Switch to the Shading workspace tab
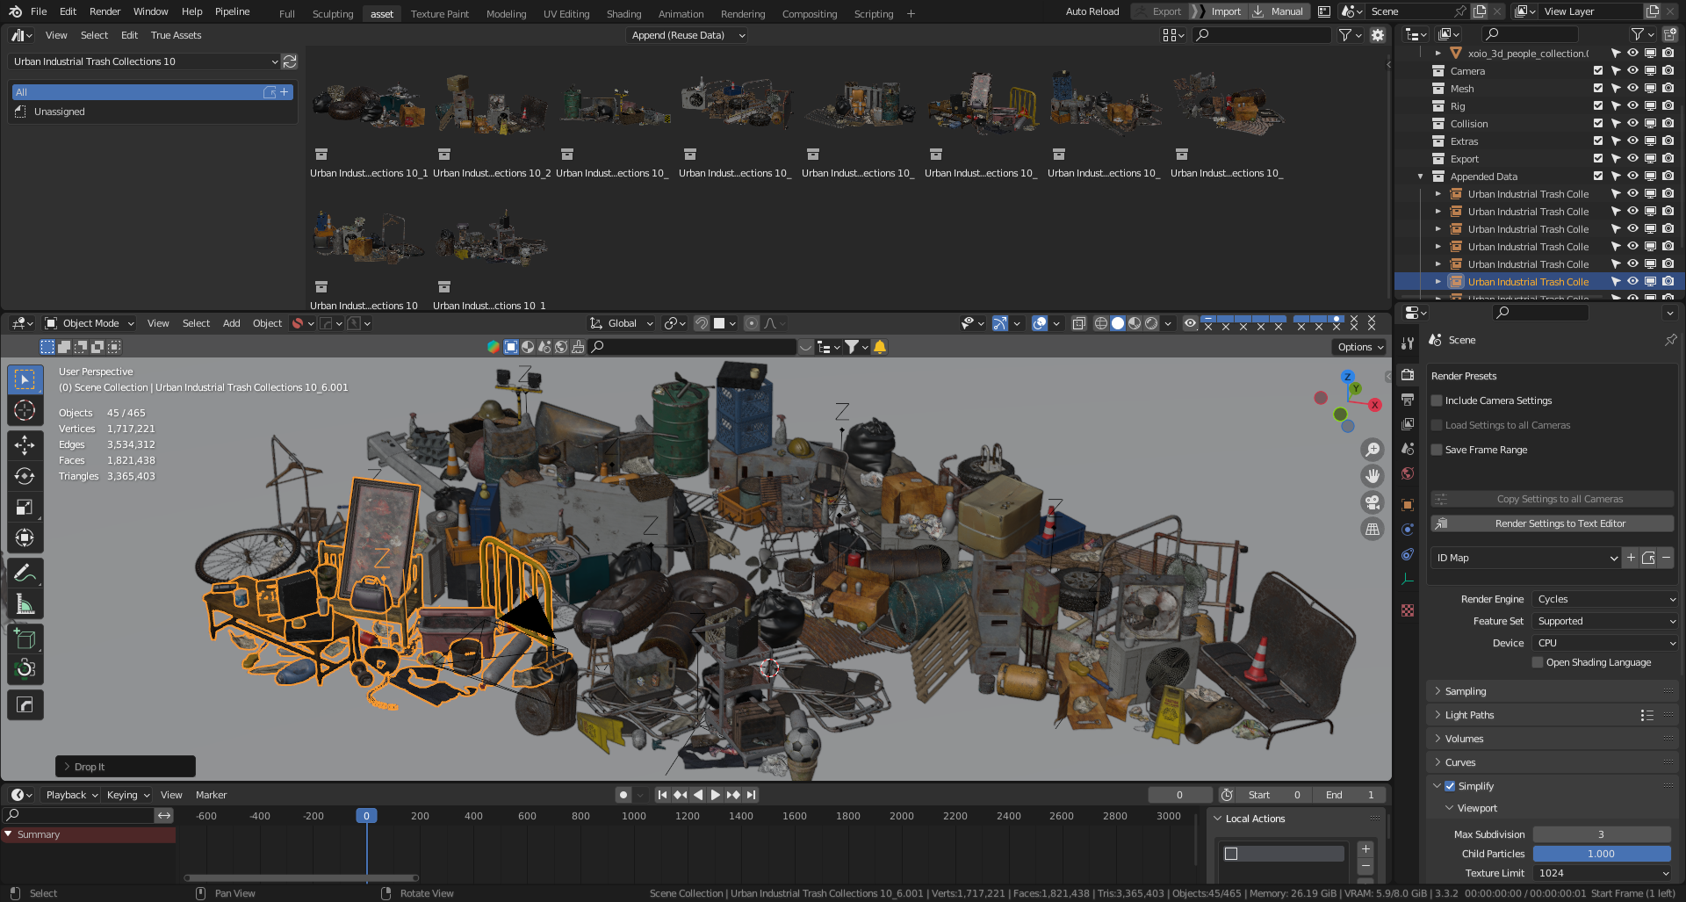1686x902 pixels. (x=623, y=14)
